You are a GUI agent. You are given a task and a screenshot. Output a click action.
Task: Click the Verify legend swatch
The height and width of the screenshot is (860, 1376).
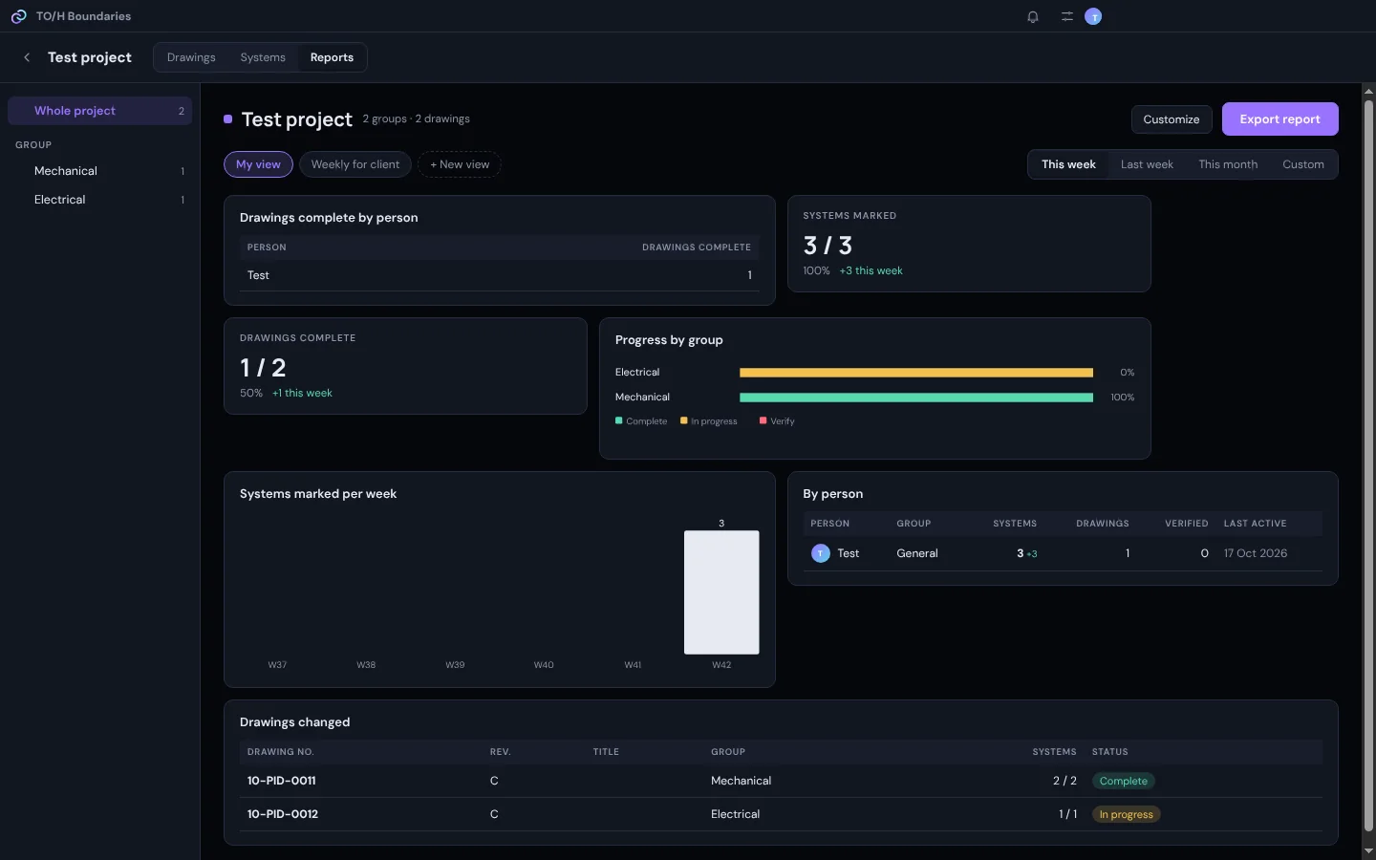coord(763,420)
